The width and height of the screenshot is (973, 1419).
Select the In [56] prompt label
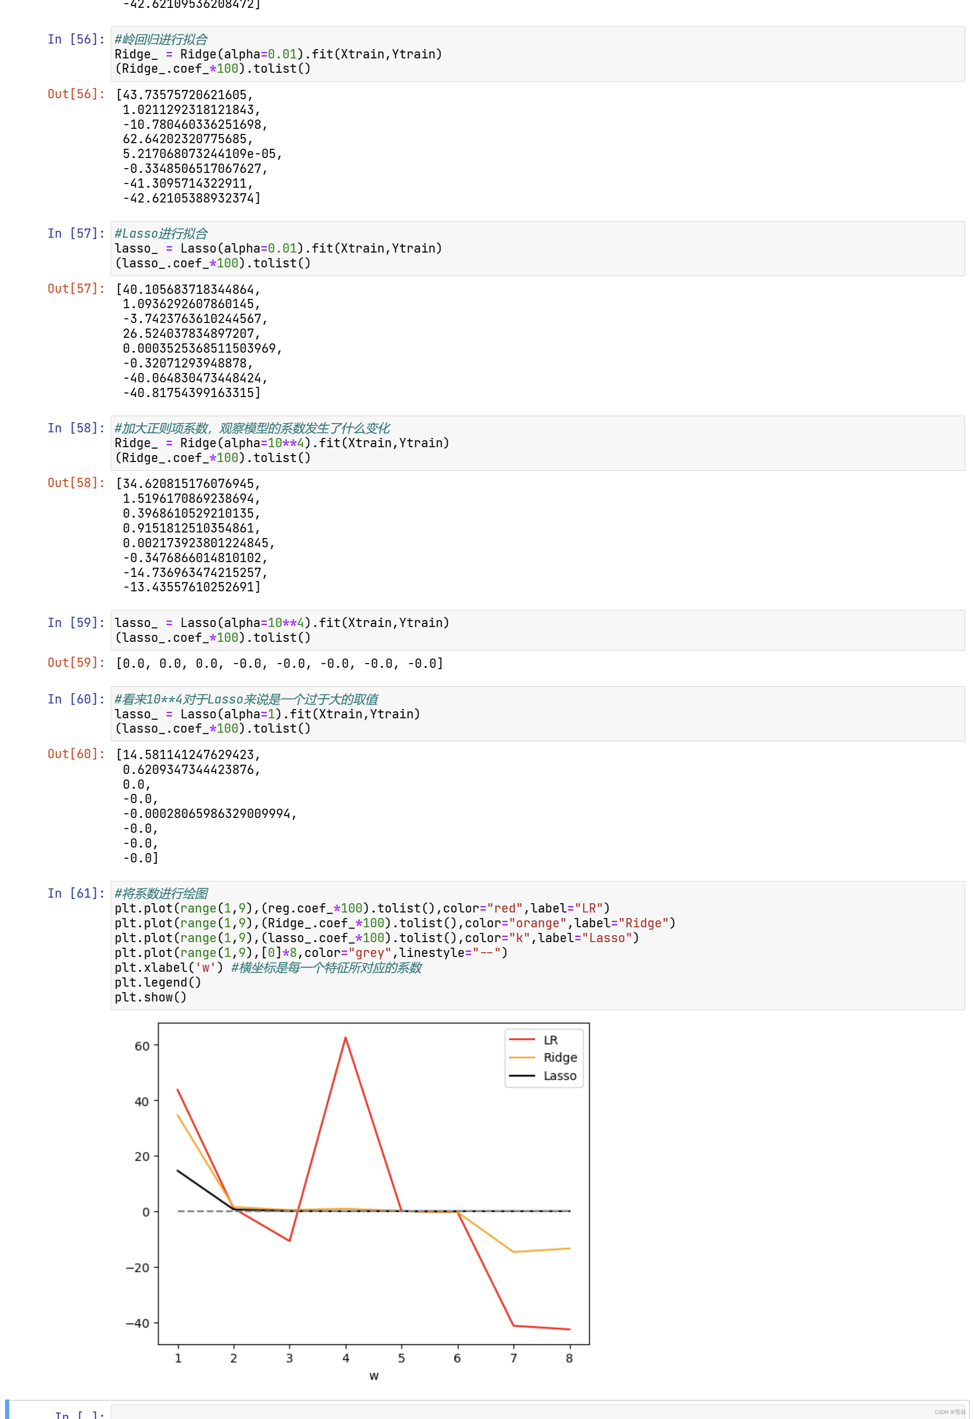coord(76,39)
